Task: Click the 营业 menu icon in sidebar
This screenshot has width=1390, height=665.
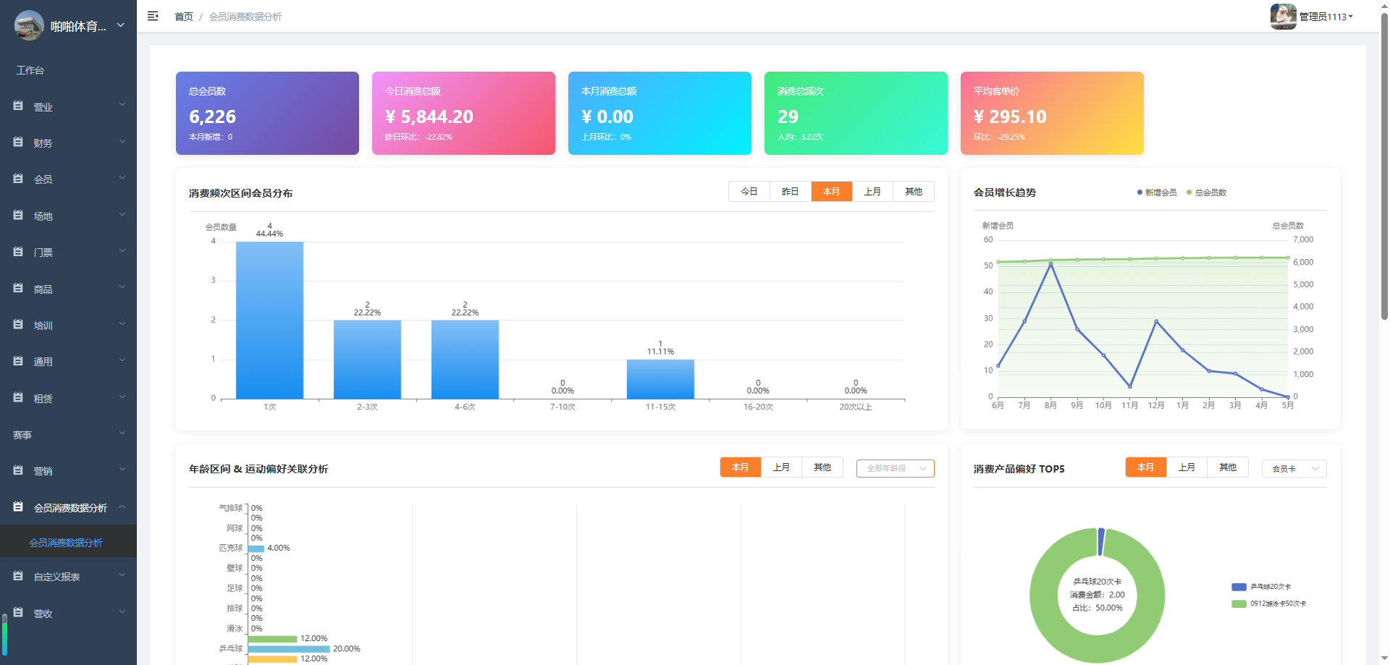Action: coord(18,106)
